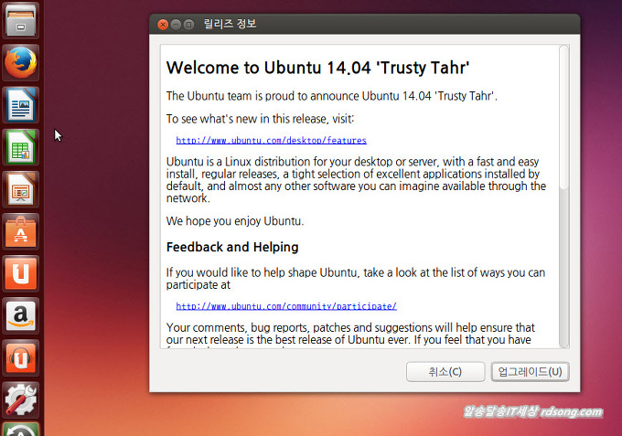
Task: Close the 릴리즈 정보 dialog window
Action: [163, 25]
